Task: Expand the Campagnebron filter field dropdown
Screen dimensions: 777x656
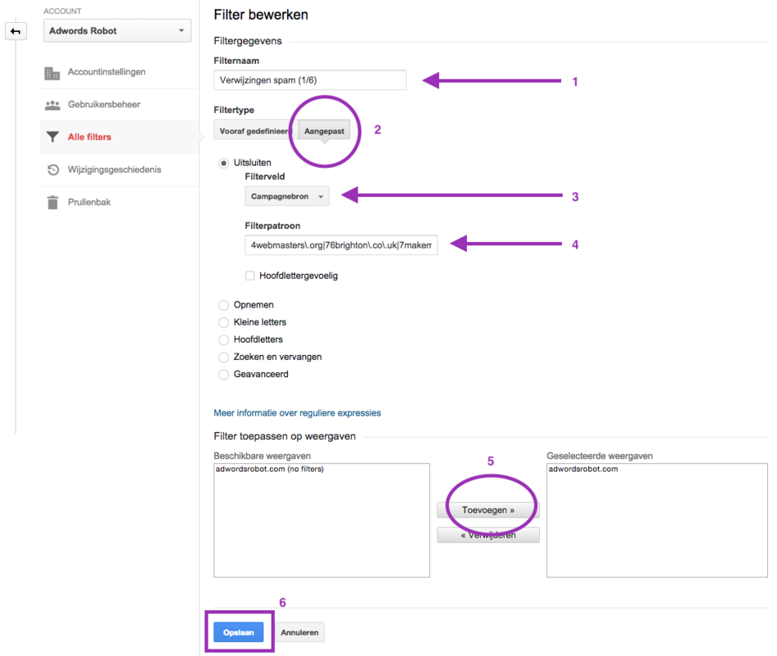Action: click(287, 196)
